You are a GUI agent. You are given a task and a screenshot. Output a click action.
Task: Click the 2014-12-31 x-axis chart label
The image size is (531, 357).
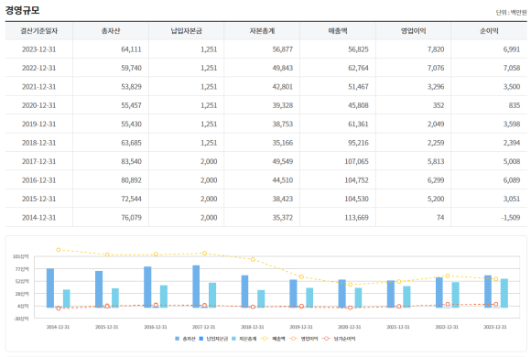58,327
